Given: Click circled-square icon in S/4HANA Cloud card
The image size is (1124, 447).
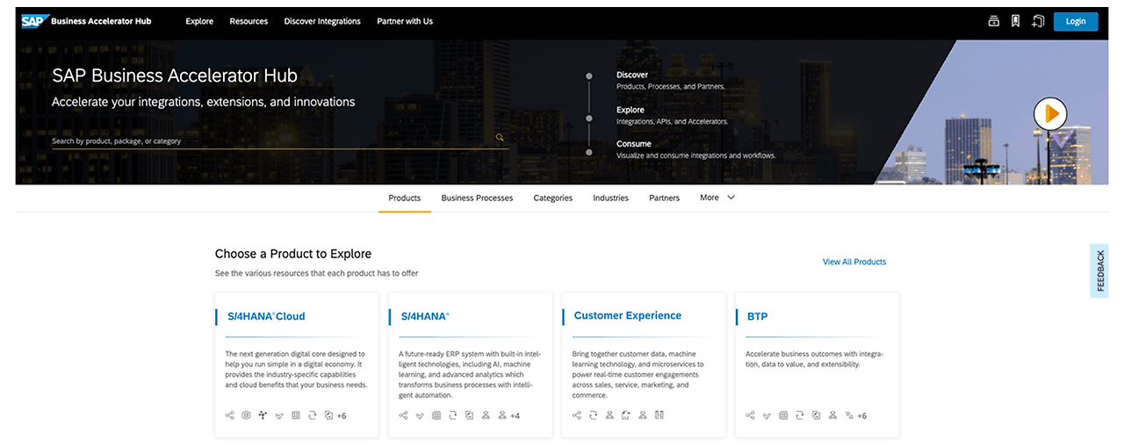Looking at the screenshot, I should click(246, 415).
